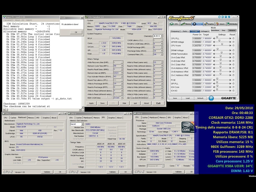Click Validate in CPU-Z Mainboard window

click(47, 172)
